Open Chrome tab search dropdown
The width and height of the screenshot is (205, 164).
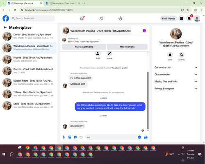coord(3,3)
